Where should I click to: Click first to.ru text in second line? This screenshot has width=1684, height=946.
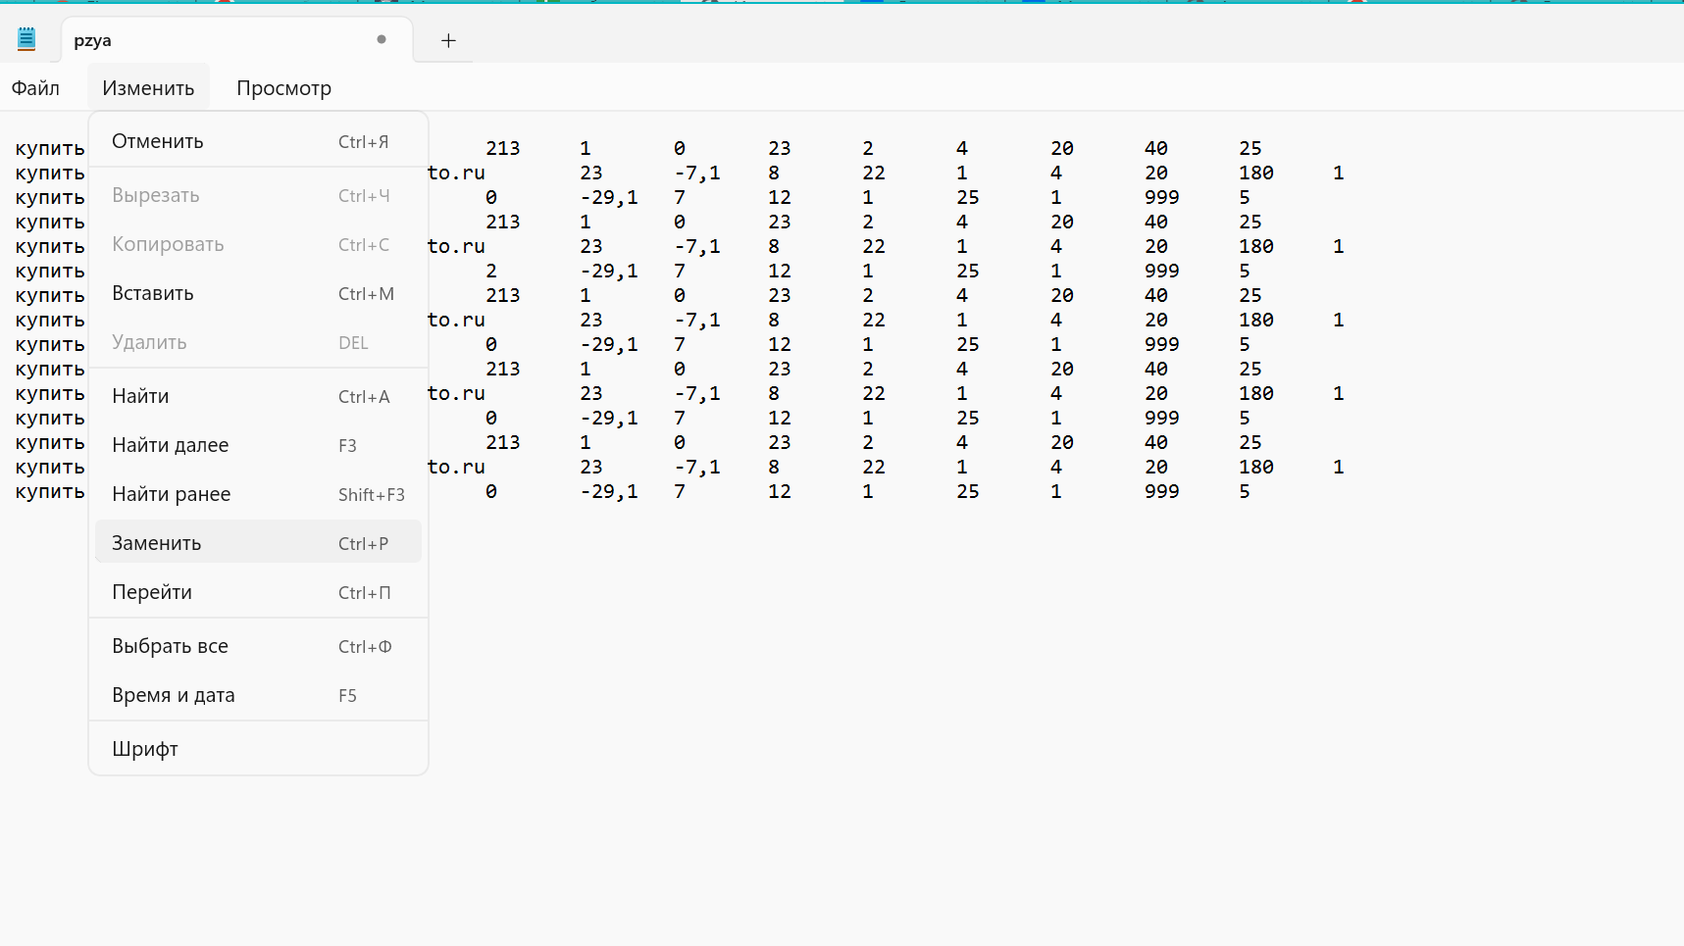click(x=456, y=173)
